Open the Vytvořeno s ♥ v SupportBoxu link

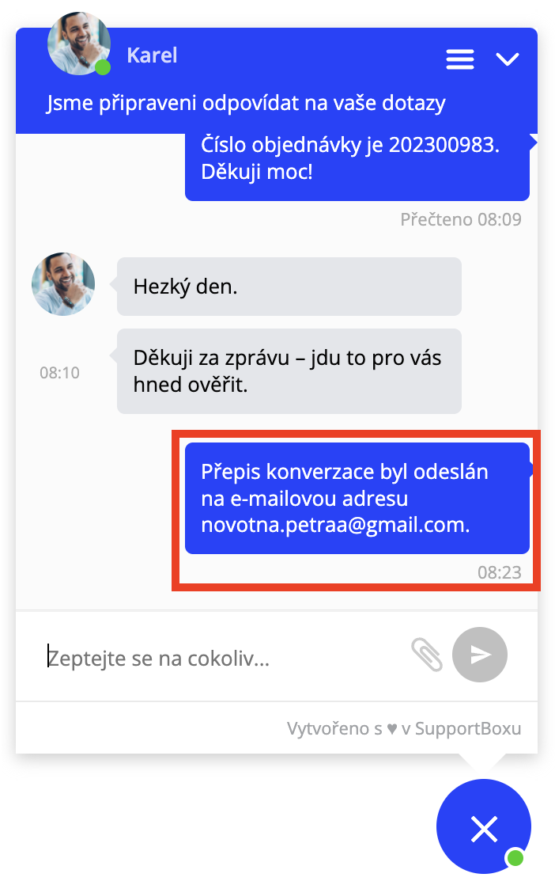[x=403, y=728]
